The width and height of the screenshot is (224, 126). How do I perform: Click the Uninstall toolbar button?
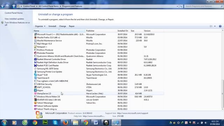point(52,26)
